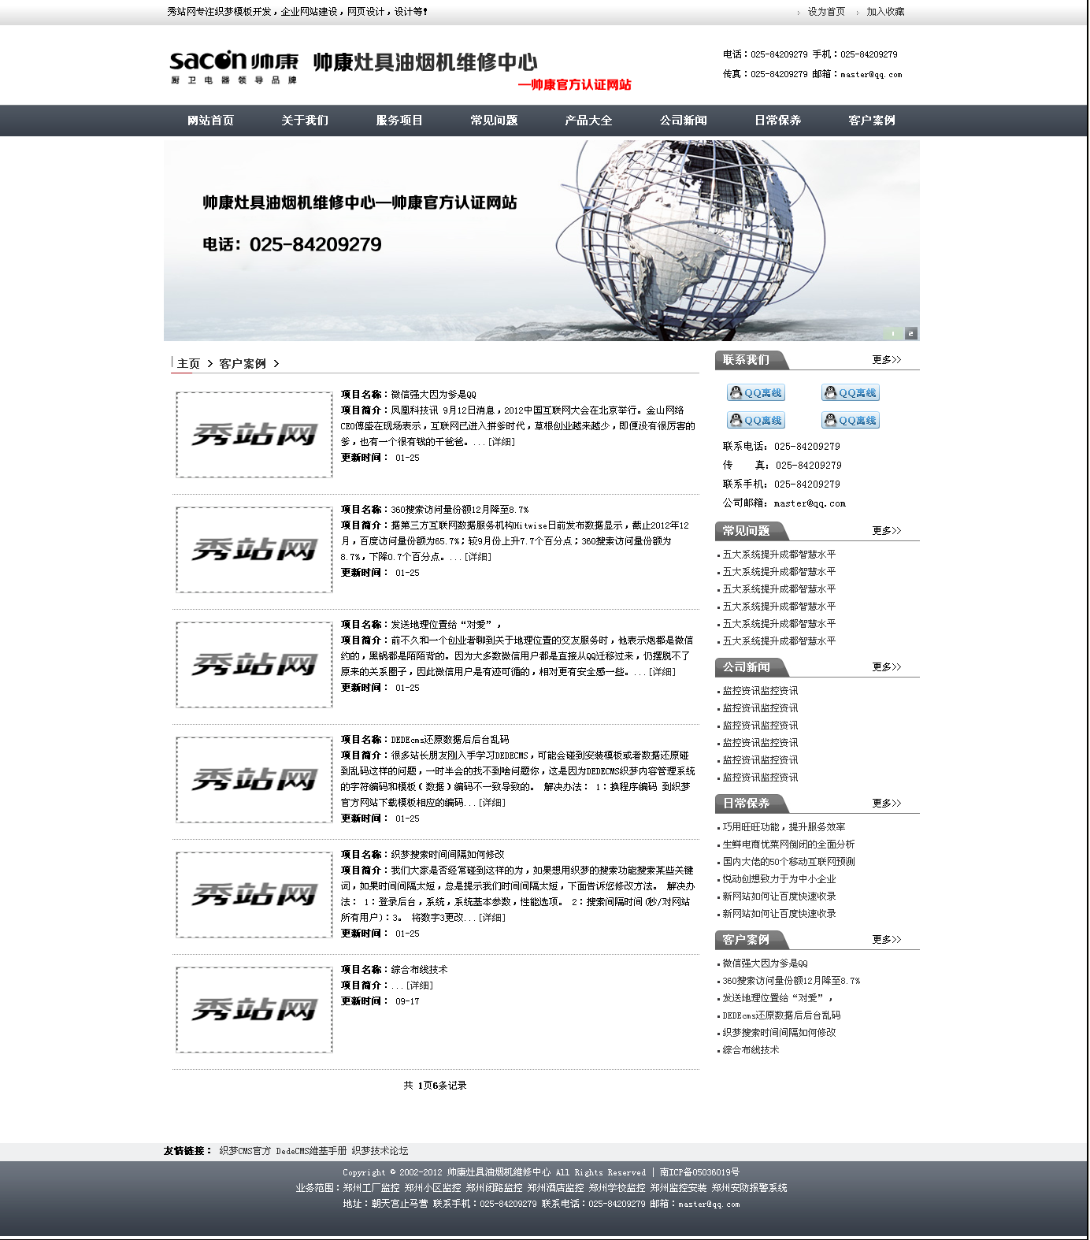
Task: Click 客户案例 in breadcrumb path
Action: (x=243, y=364)
